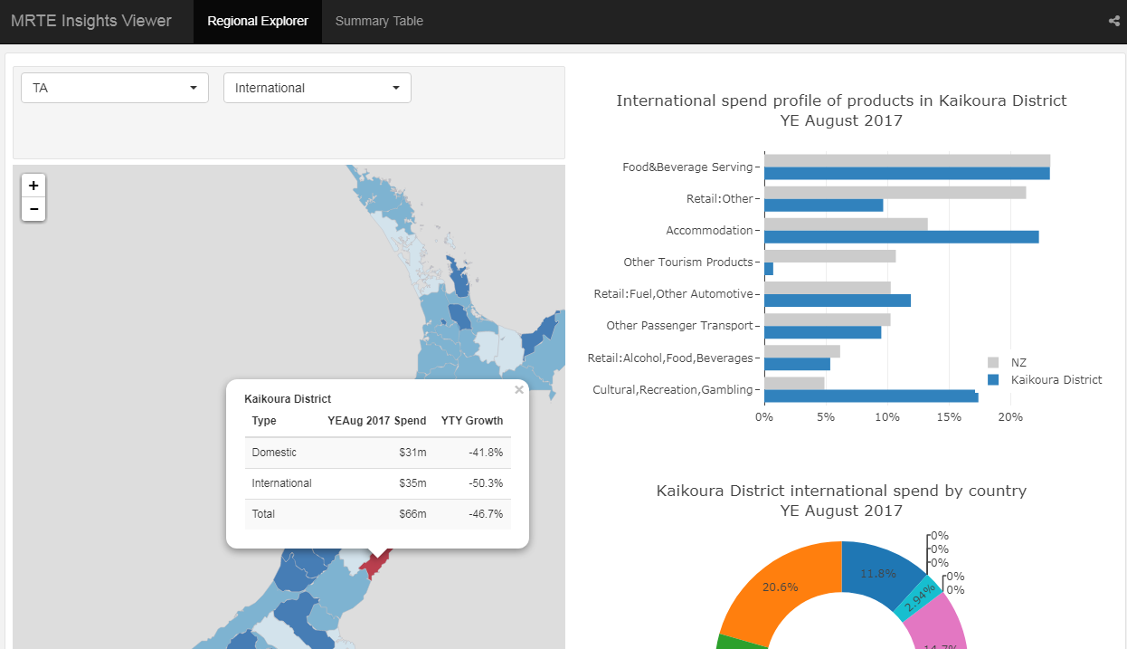Click the -50.3% growth value

[x=486, y=483]
